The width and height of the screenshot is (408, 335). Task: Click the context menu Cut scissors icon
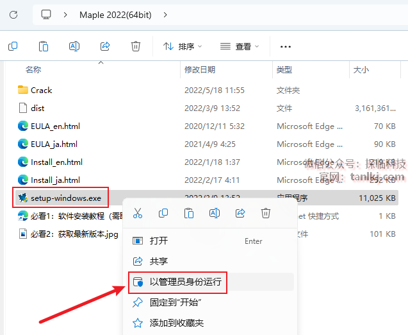[138, 213]
